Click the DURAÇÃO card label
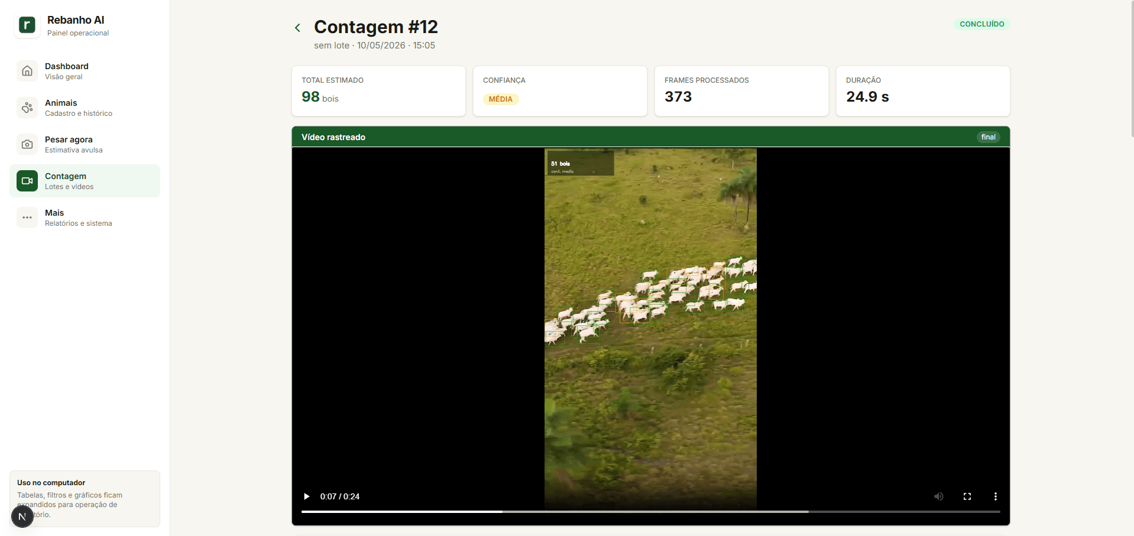The height and width of the screenshot is (536, 1134). click(x=863, y=80)
